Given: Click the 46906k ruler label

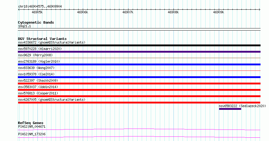Looking at the screenshot, I should point(83,12).
